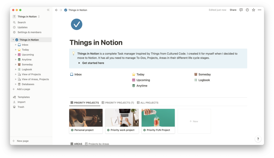
Task: Click the Share button
Action: (233, 10)
